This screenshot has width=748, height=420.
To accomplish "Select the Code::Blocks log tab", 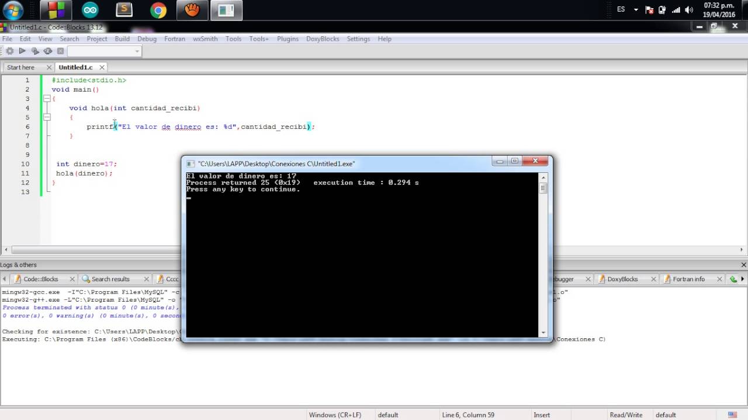I will (41, 279).
